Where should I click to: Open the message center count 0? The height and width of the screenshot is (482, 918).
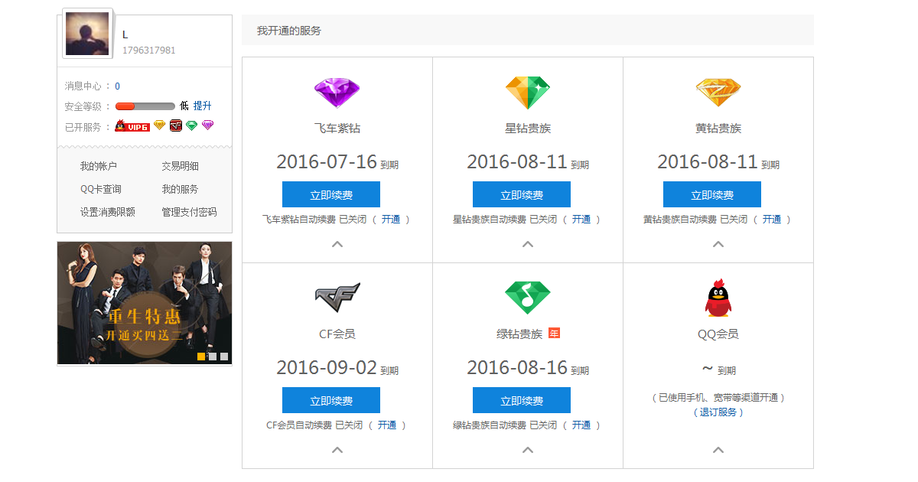tap(117, 86)
